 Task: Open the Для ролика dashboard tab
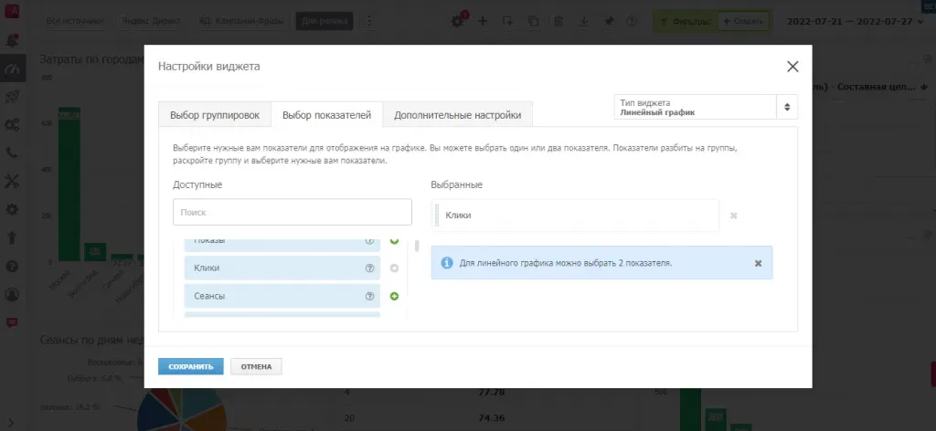(x=324, y=21)
